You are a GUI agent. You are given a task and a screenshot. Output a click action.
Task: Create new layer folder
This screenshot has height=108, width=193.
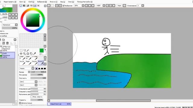tap(4, 40)
